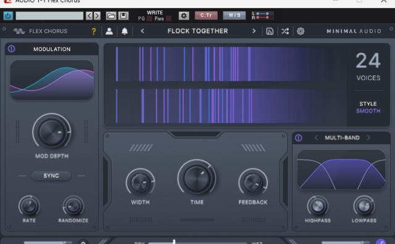This screenshot has width=395, height=244.
Task: Open notifications bell icon
Action: point(125,31)
